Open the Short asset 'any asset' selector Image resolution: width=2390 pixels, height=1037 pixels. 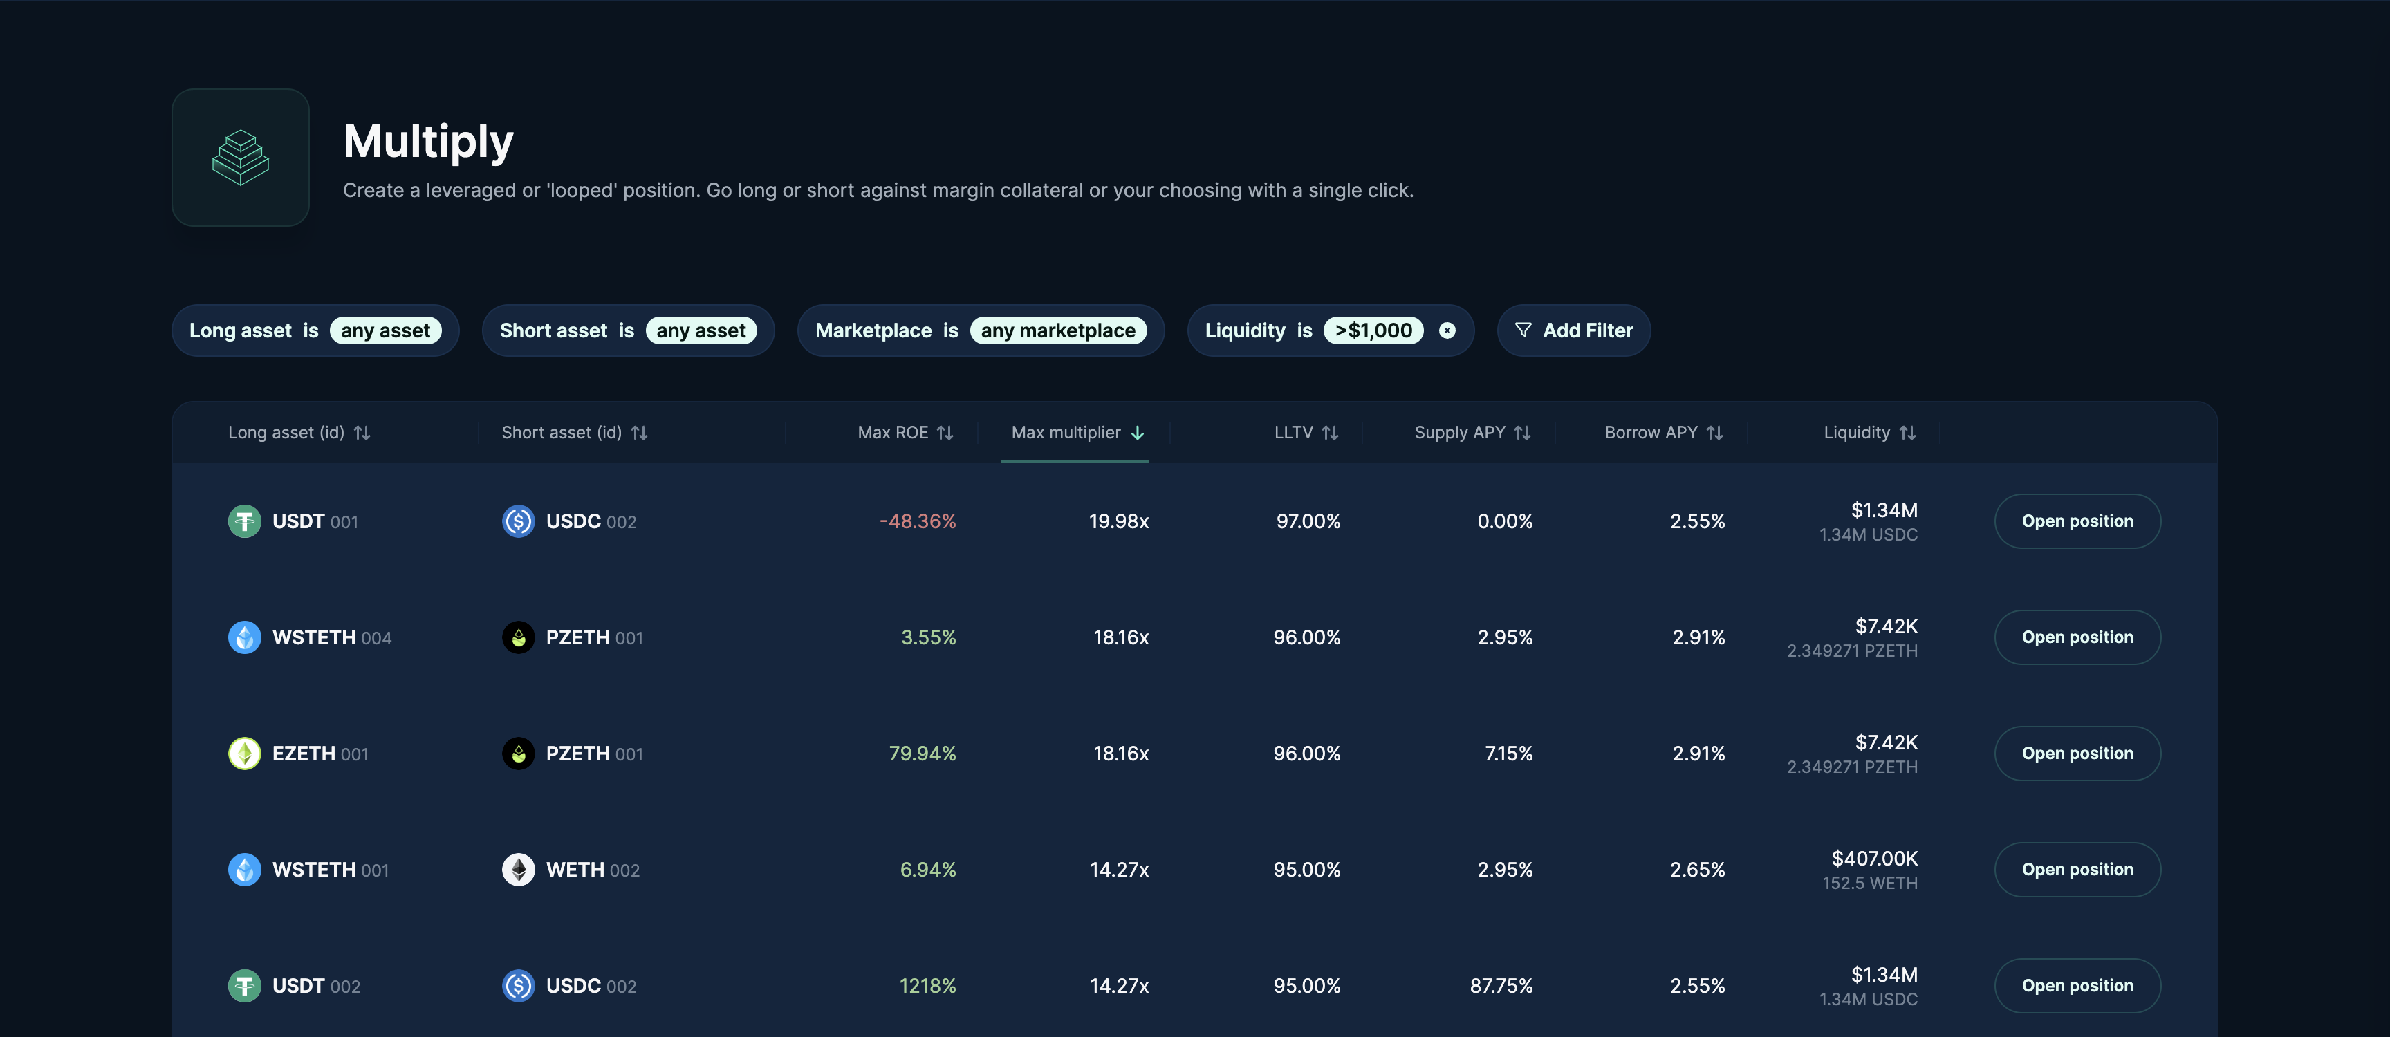[701, 331]
